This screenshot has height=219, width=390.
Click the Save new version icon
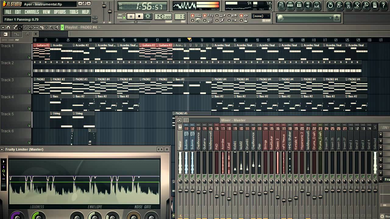click(339, 5)
